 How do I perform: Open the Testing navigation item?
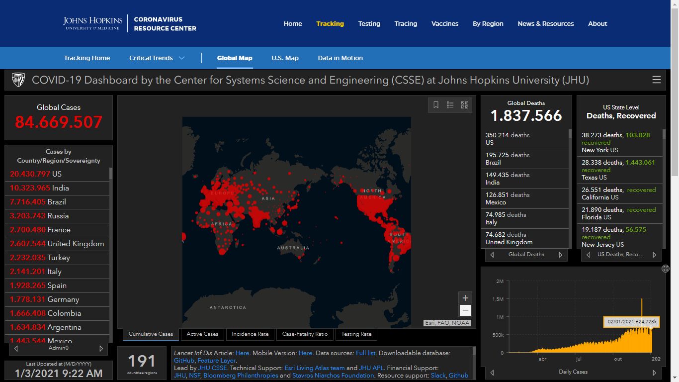click(369, 23)
